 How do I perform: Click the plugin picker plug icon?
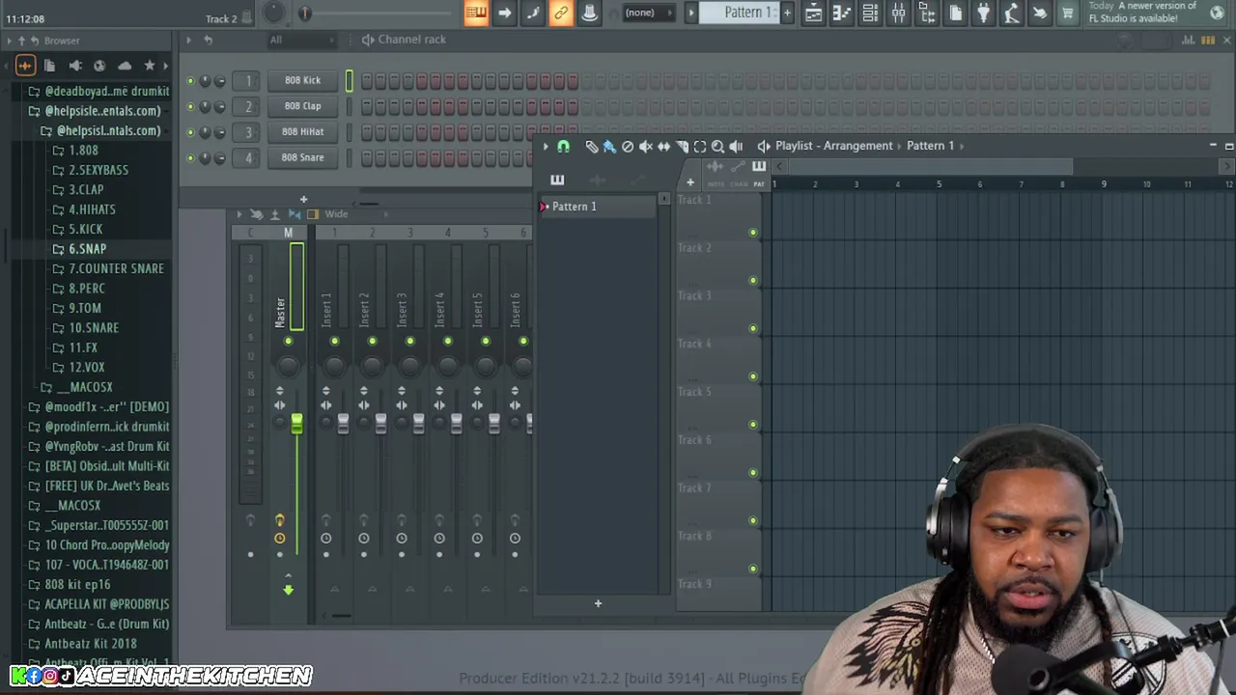(983, 13)
